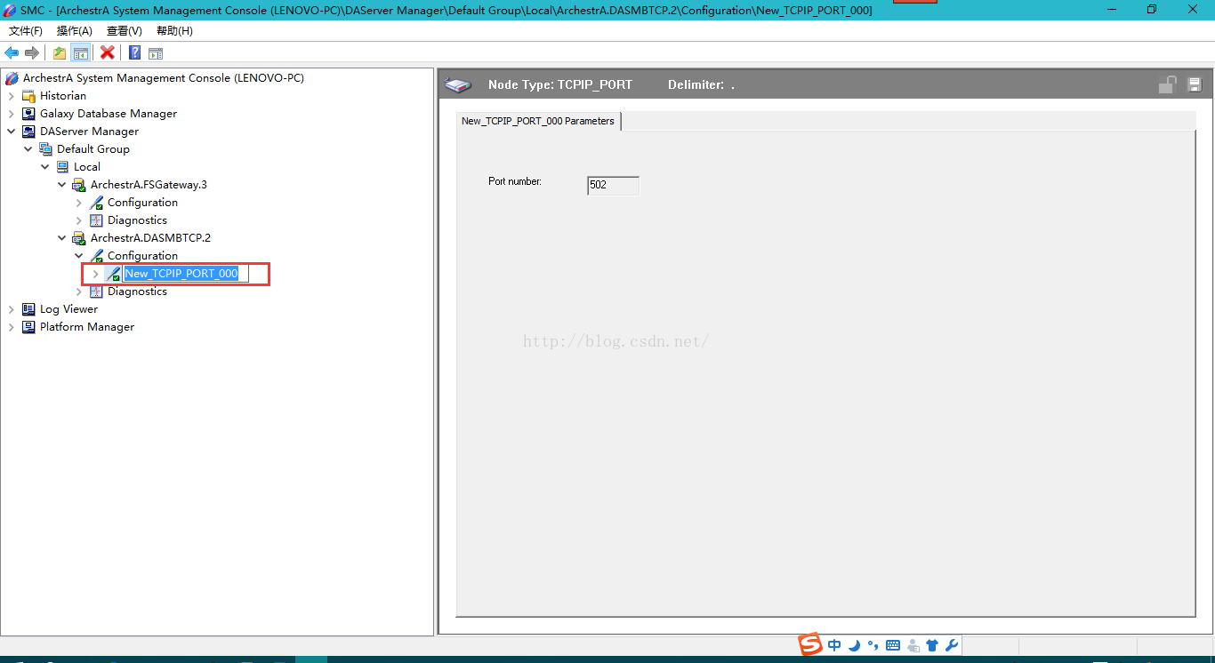Screen dimensions: 1215x663
Task: Click the DAServer Manager icon
Action: coord(29,132)
